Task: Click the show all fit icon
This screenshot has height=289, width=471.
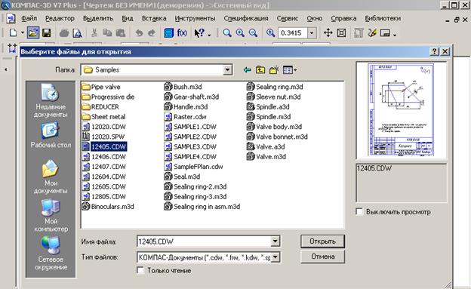Action: click(x=341, y=32)
